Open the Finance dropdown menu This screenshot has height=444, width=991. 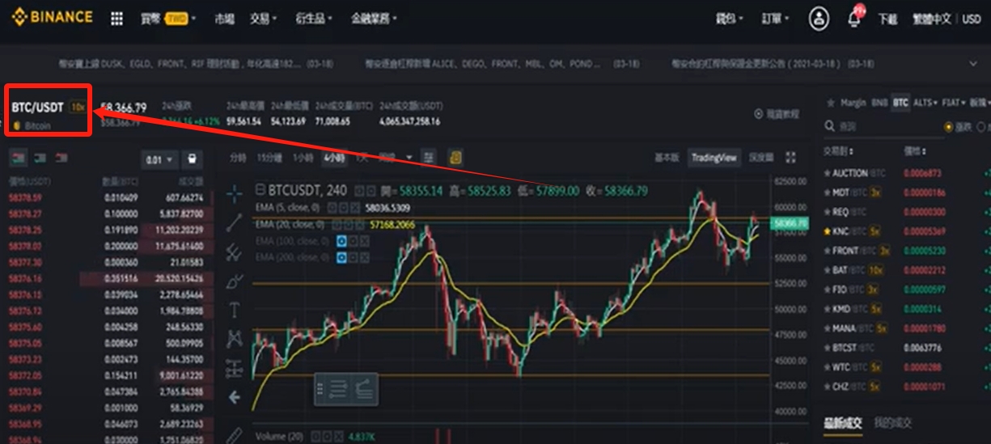[x=374, y=18]
